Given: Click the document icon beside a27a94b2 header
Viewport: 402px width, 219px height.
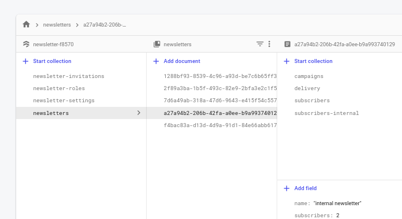Looking at the screenshot, I should (x=288, y=44).
